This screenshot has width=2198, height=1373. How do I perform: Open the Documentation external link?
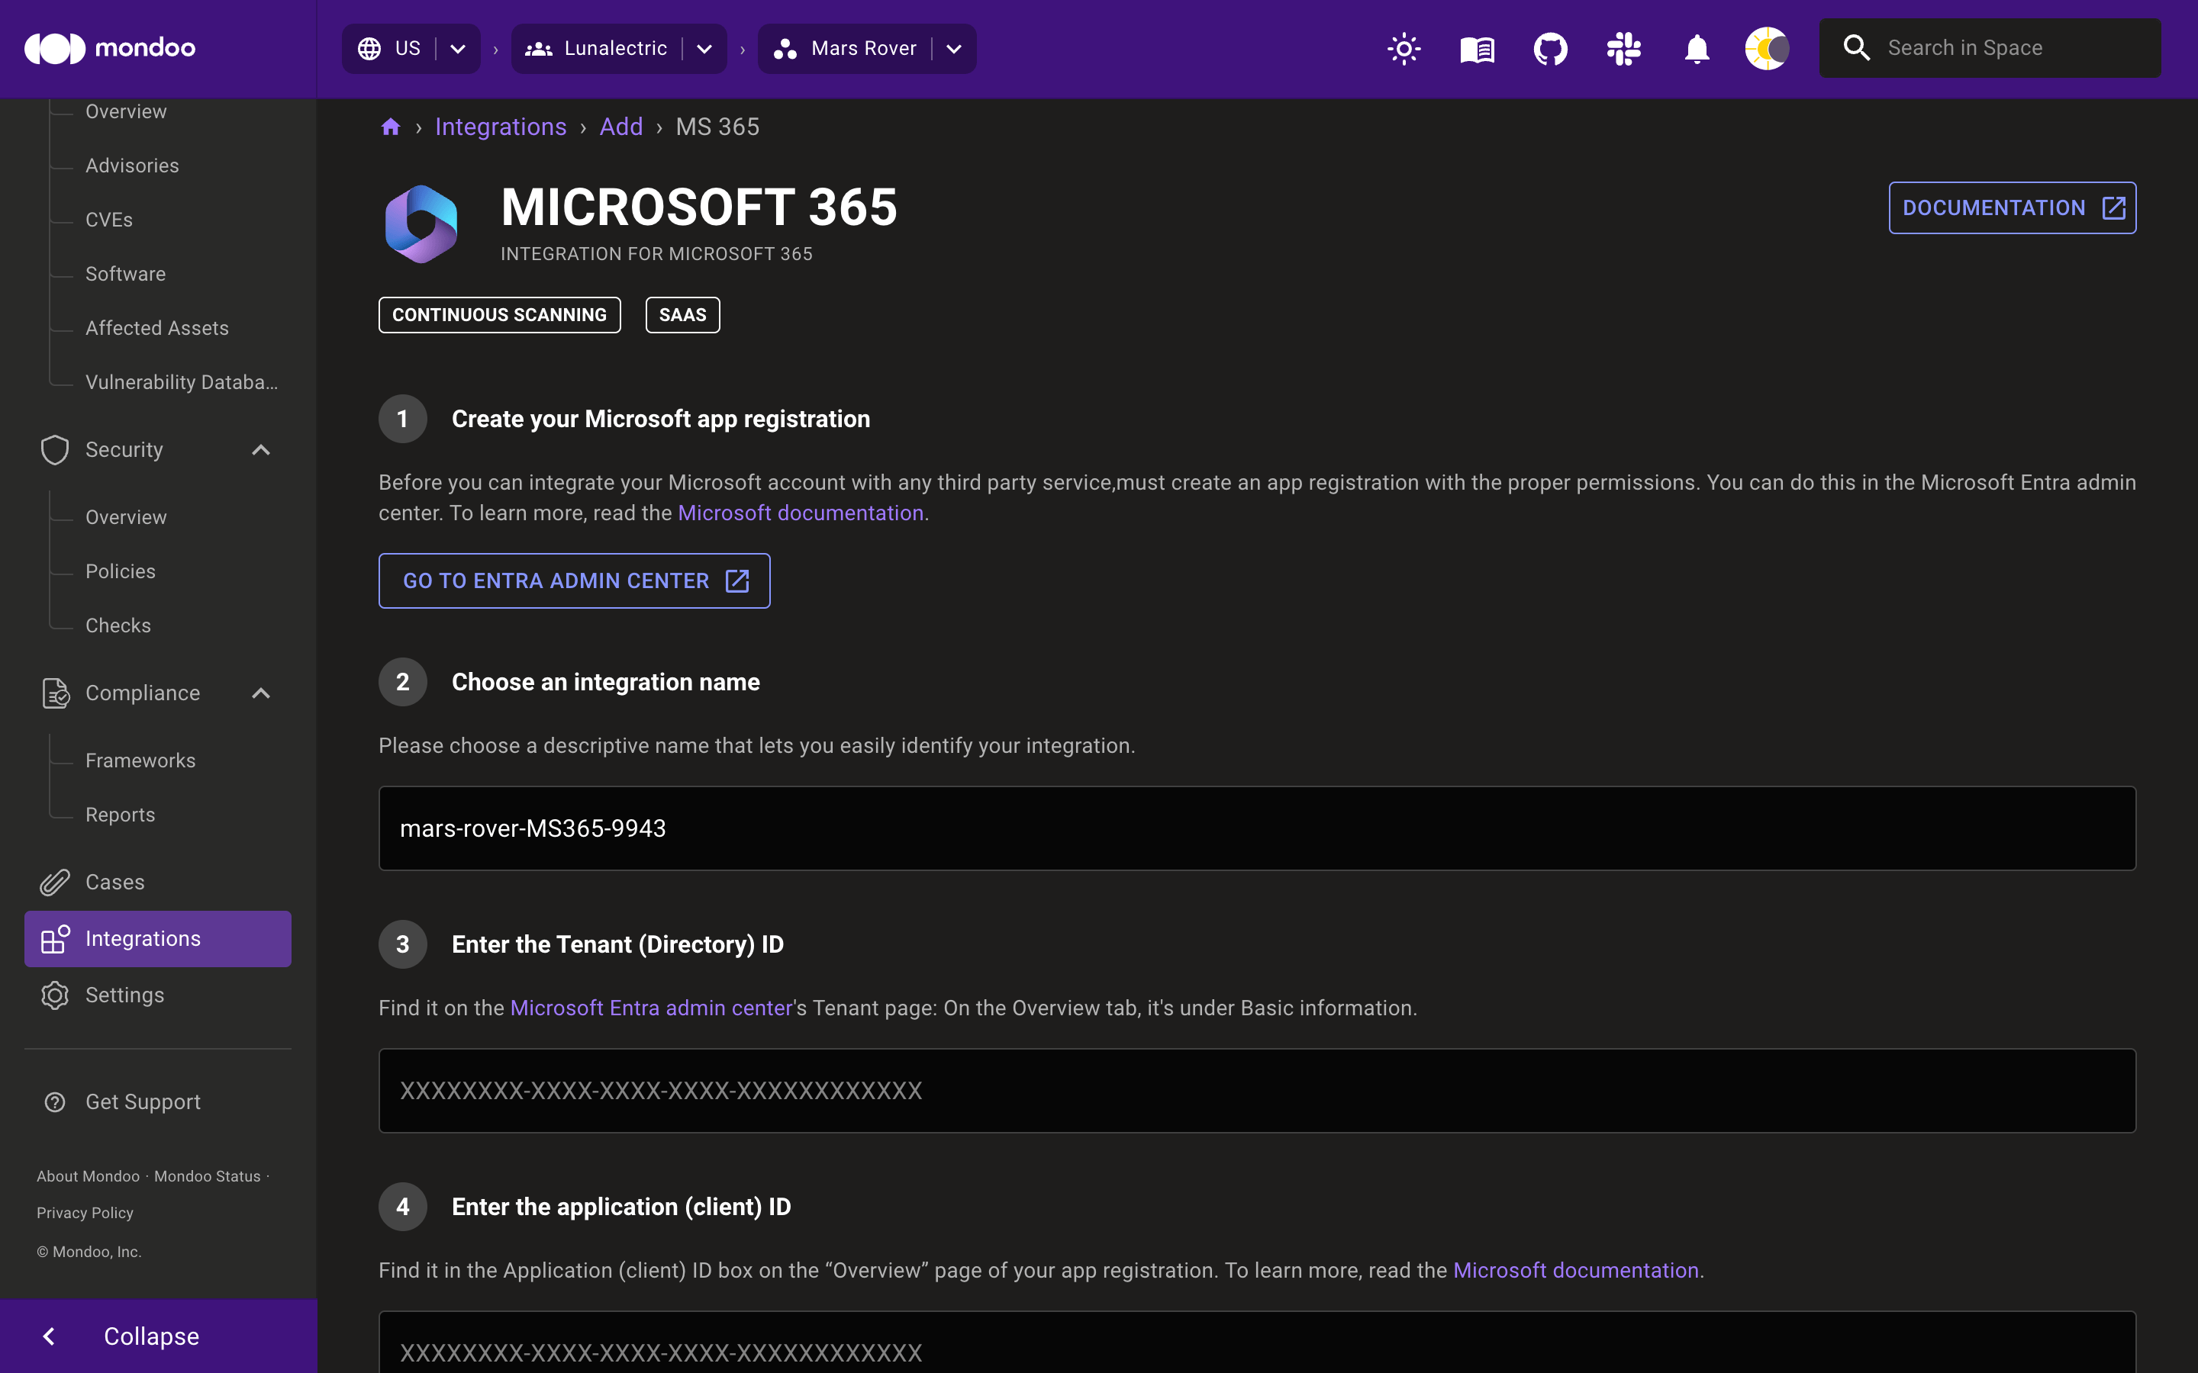(2013, 207)
